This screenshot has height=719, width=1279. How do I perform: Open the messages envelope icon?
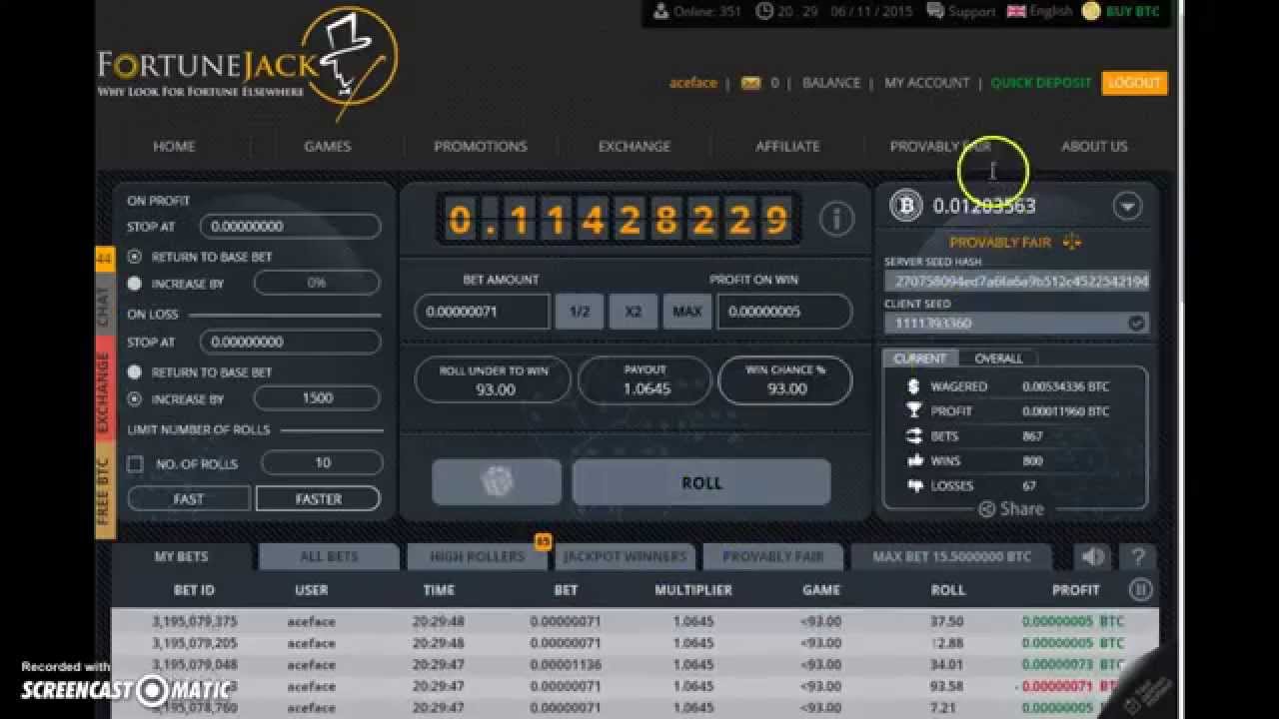tap(750, 83)
